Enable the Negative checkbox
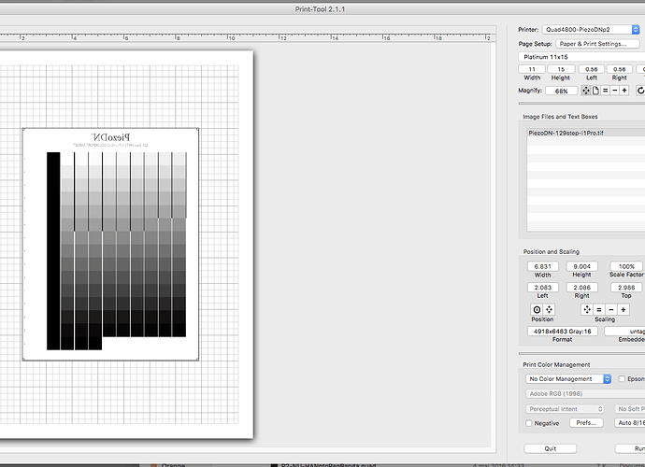This screenshot has width=645, height=467. [529, 423]
